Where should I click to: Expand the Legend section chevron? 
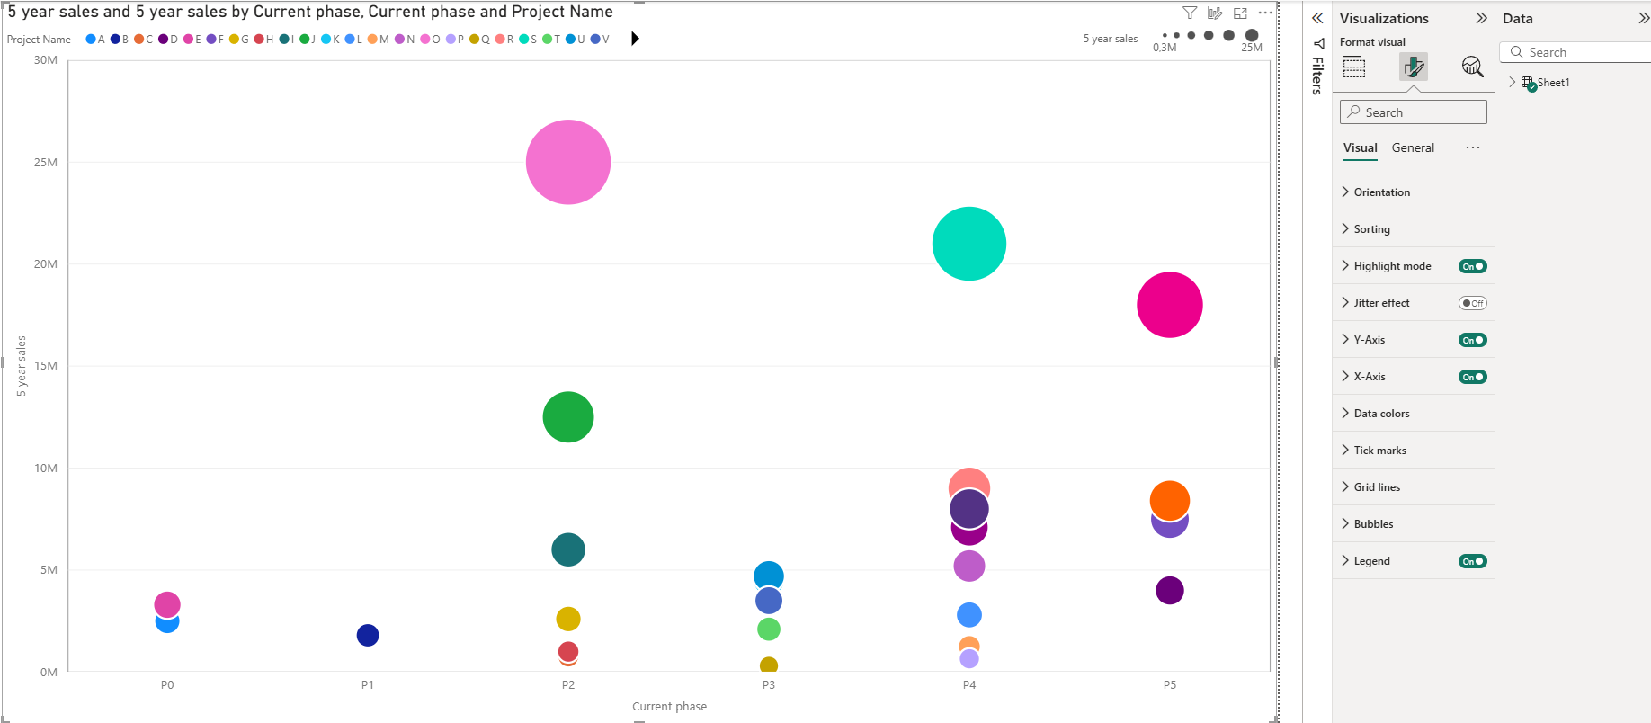click(1345, 560)
